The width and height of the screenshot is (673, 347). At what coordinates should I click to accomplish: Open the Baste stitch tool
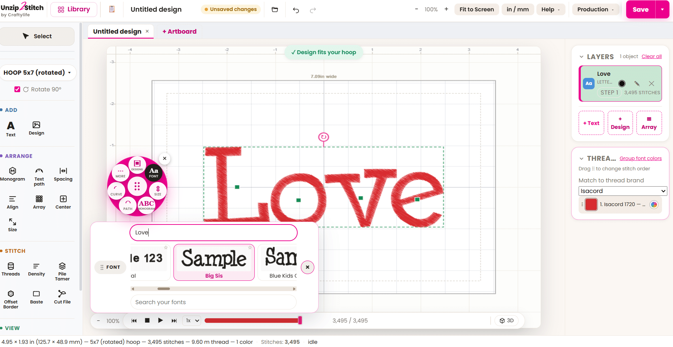coord(37,297)
